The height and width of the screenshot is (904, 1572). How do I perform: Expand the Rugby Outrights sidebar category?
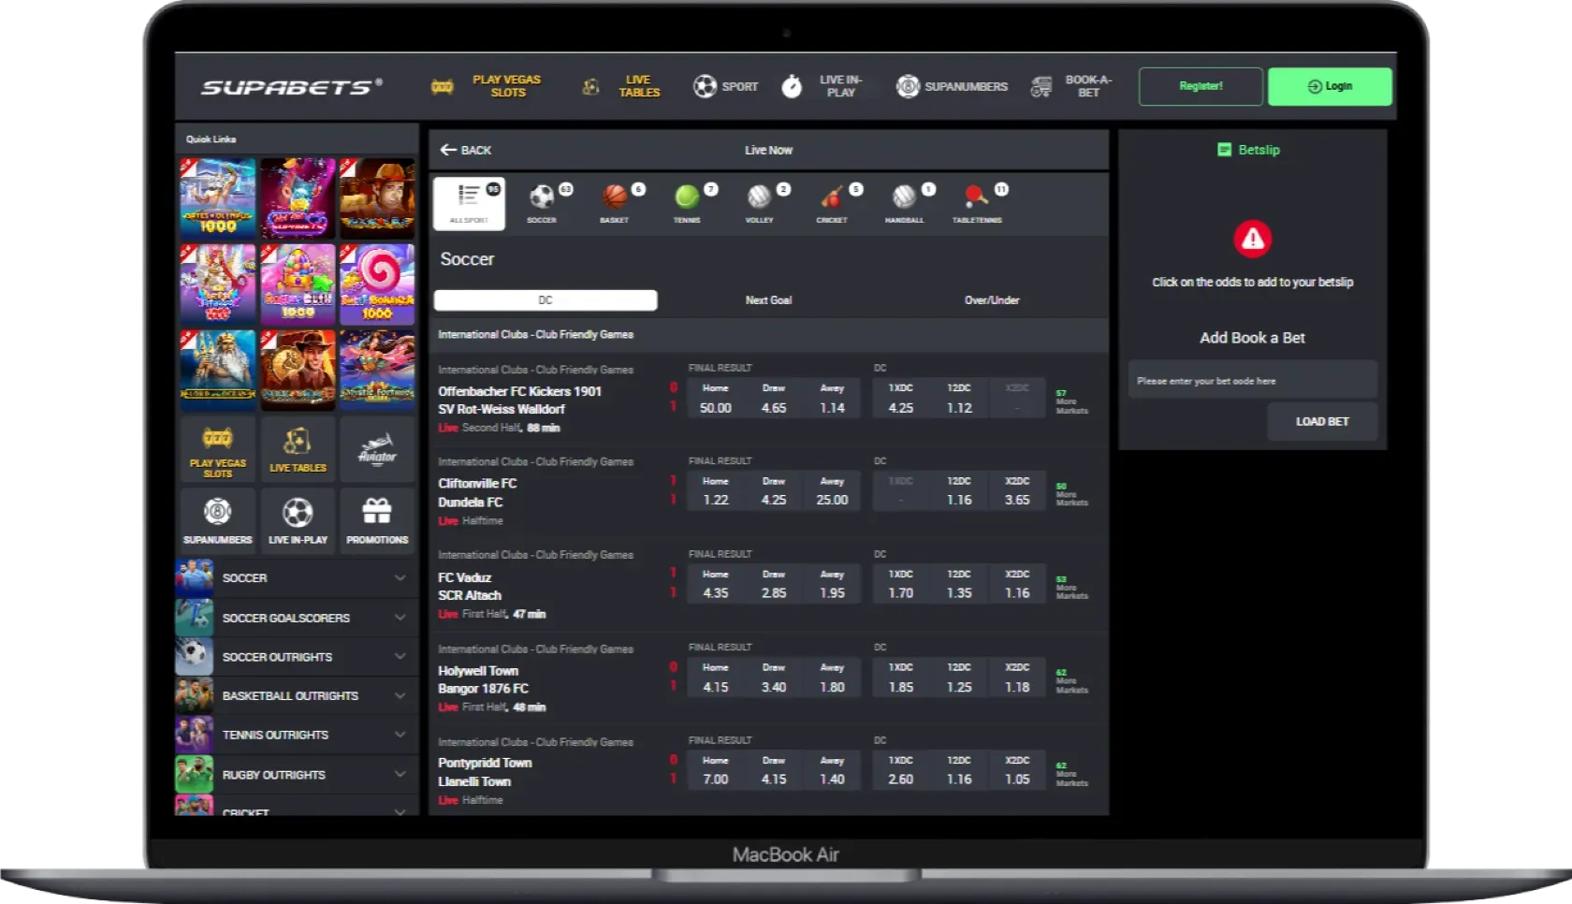(297, 775)
